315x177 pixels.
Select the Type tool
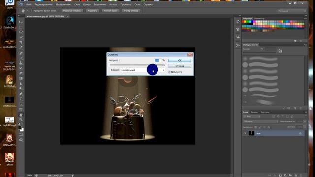tap(21, 99)
